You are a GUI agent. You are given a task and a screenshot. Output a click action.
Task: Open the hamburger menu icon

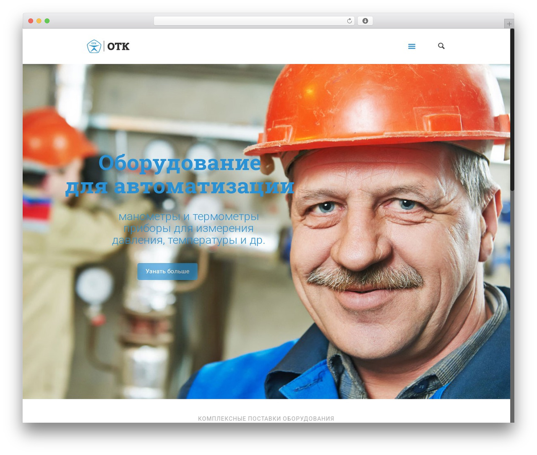(x=412, y=46)
